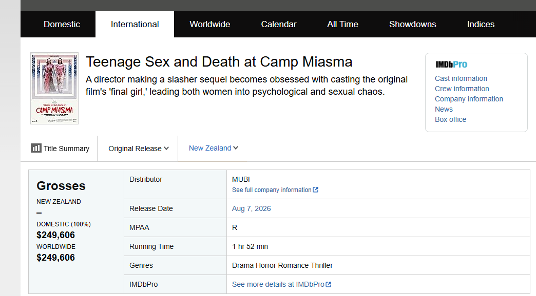
Task: Click the domestic gross $249,606 value
Action: (x=56, y=235)
